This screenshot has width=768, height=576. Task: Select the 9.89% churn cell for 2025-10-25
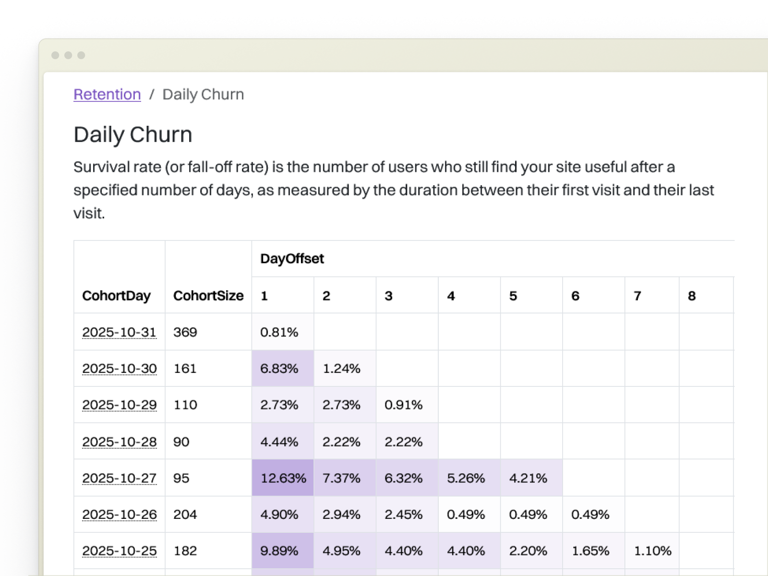(x=283, y=551)
